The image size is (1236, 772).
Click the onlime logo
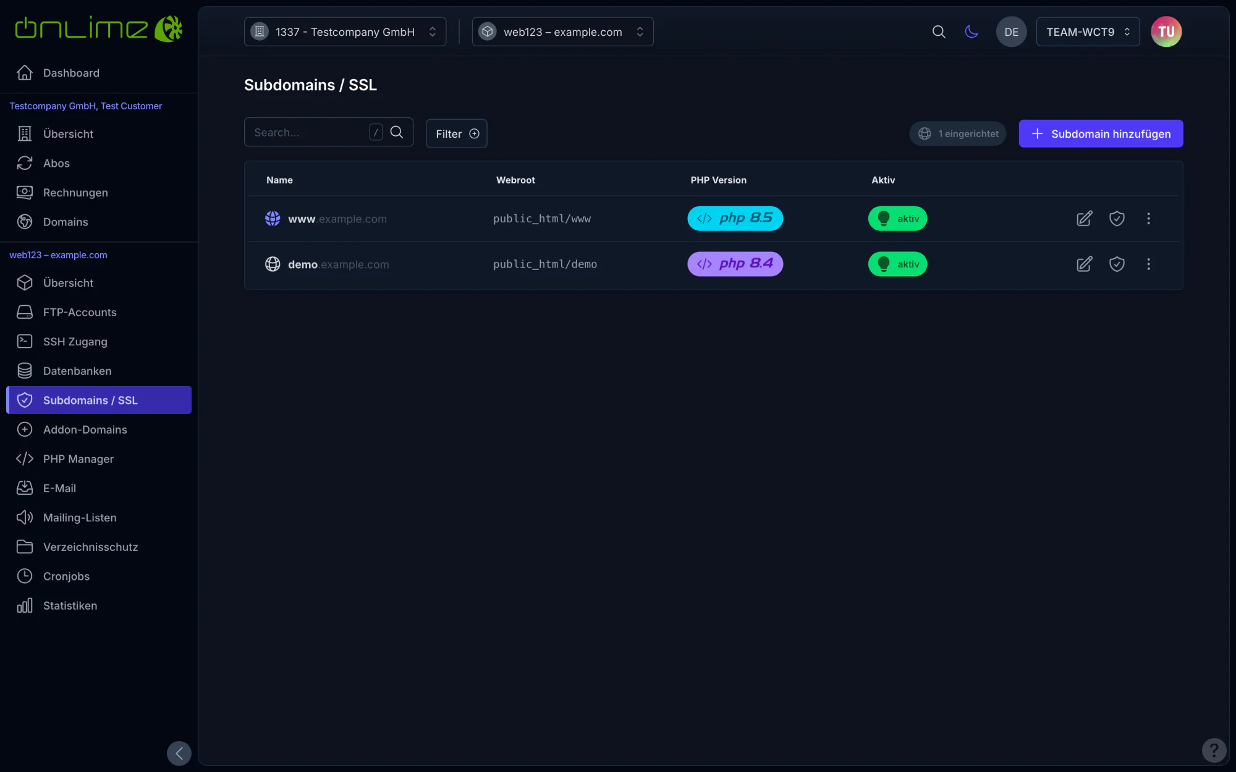[x=99, y=28]
